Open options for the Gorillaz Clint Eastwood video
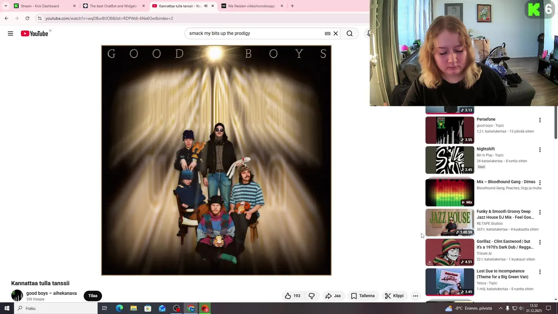 (540, 242)
